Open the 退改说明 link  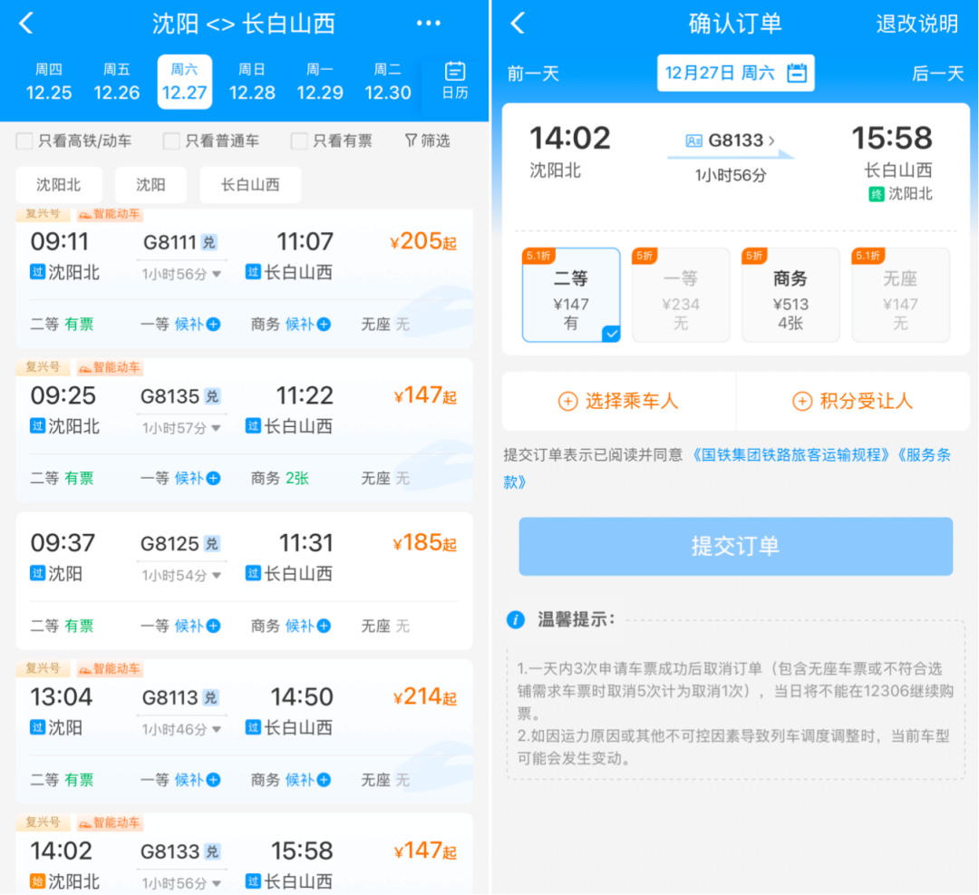click(917, 24)
